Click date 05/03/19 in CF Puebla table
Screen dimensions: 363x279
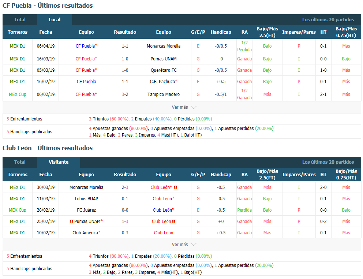pyautogui.click(x=46, y=70)
